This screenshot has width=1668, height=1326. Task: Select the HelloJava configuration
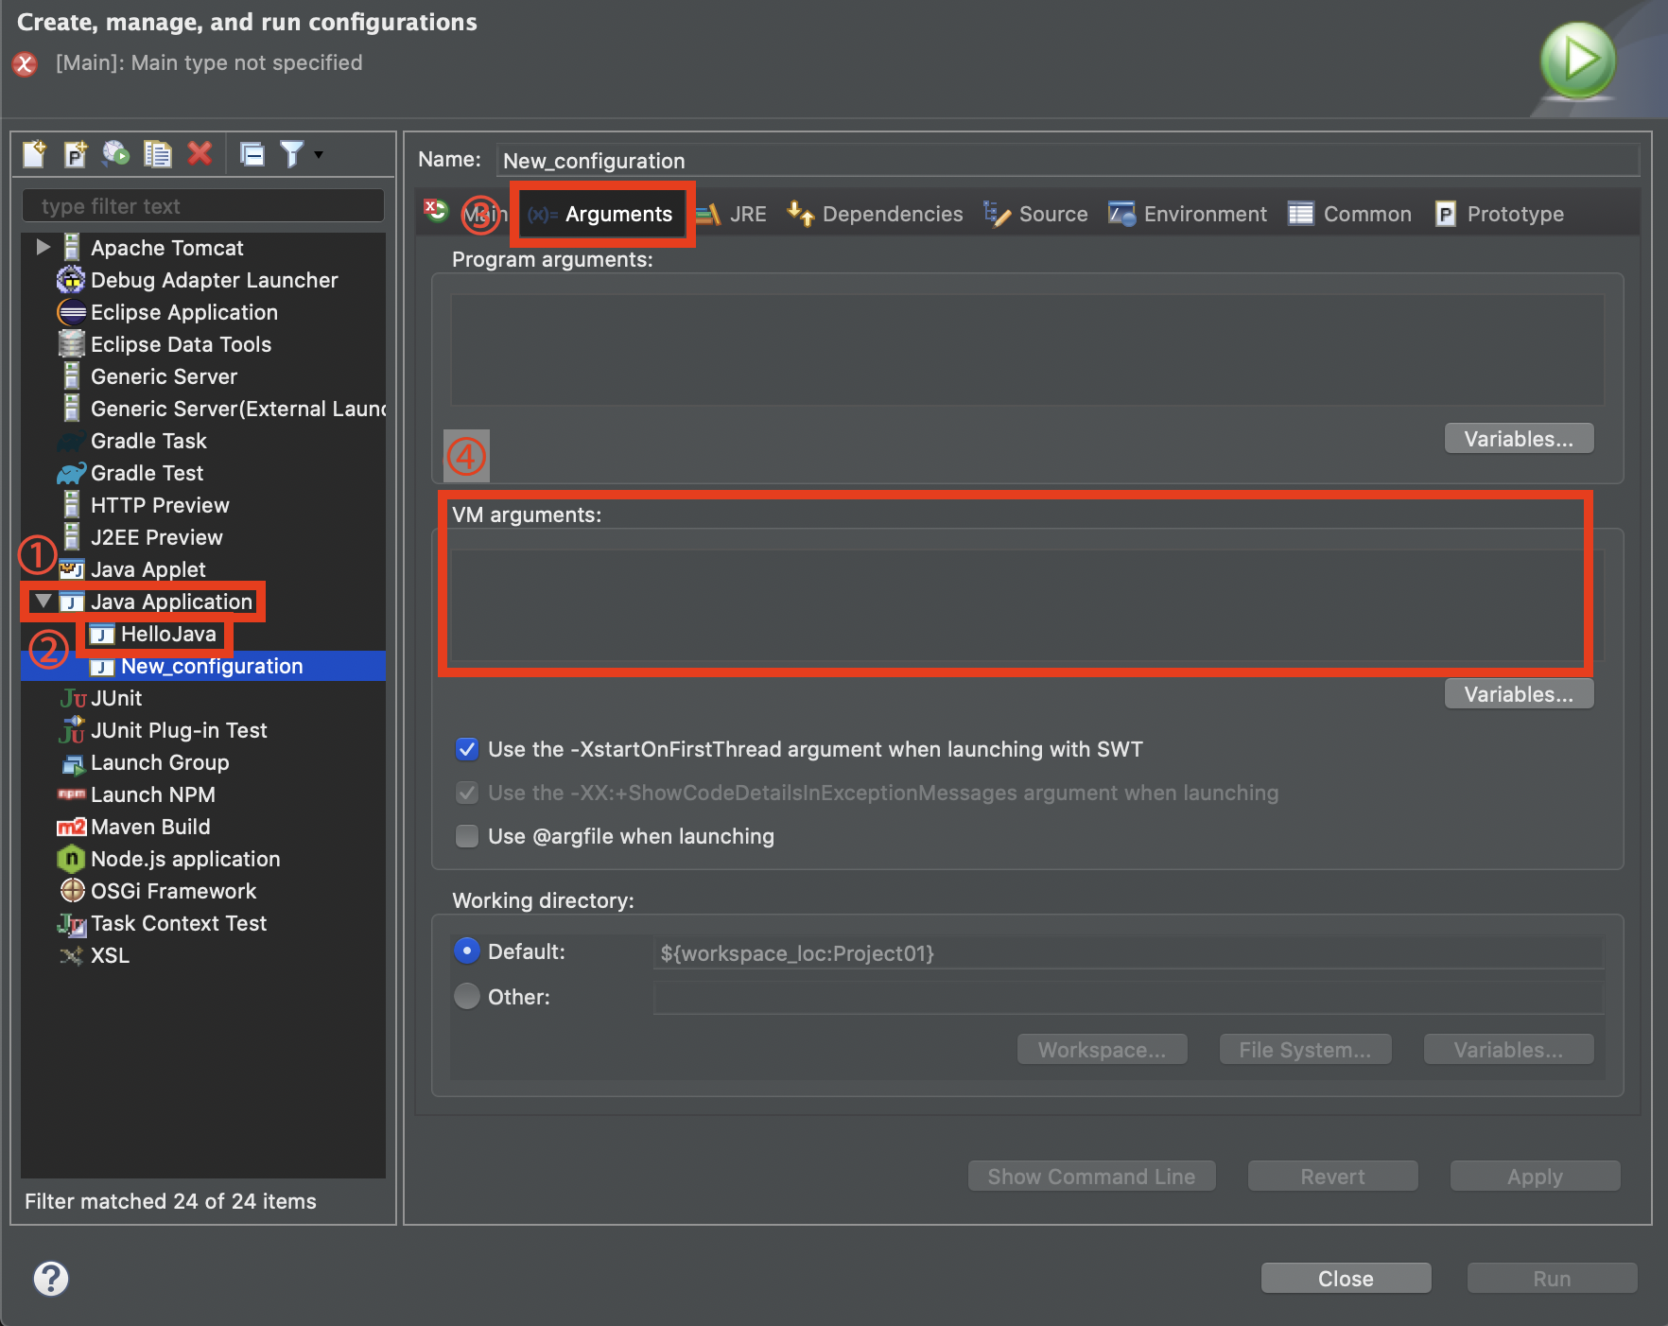pos(168,634)
